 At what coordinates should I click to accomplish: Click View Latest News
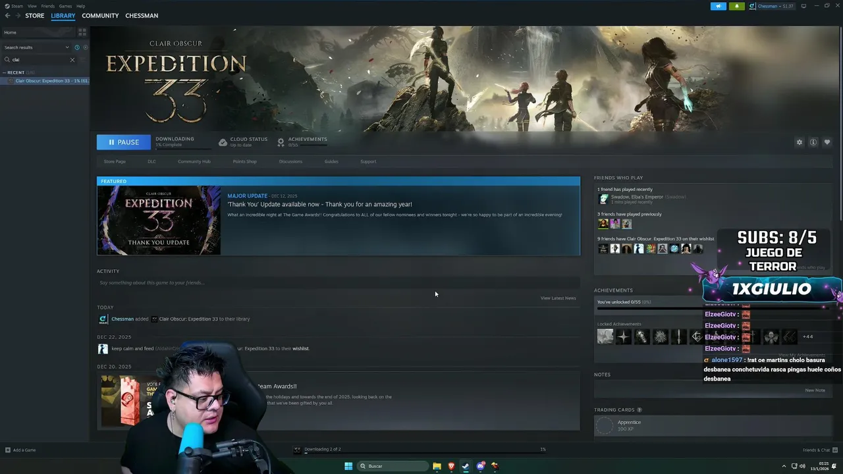click(558, 298)
